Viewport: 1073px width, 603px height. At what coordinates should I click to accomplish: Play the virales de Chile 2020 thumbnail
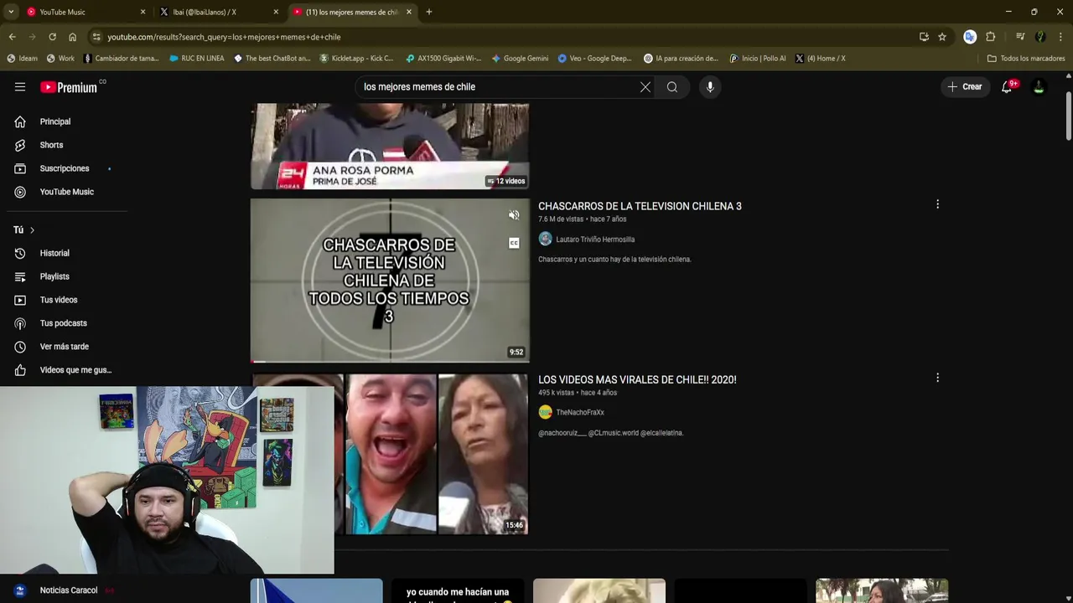[x=390, y=454]
